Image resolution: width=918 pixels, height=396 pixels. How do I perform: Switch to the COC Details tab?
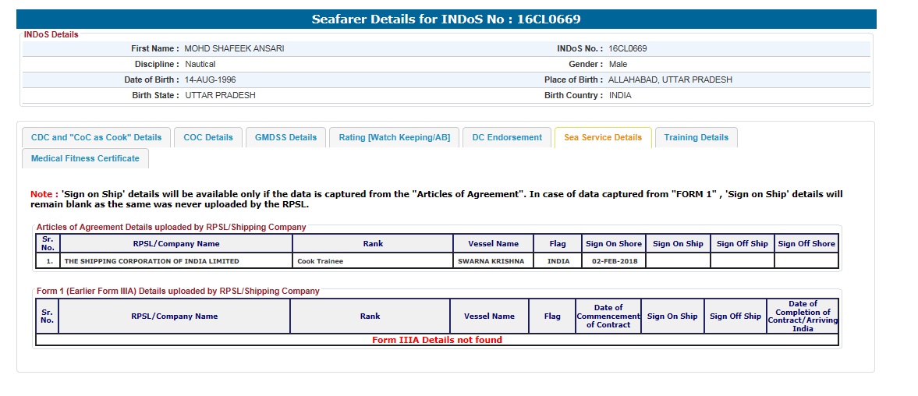(x=208, y=137)
